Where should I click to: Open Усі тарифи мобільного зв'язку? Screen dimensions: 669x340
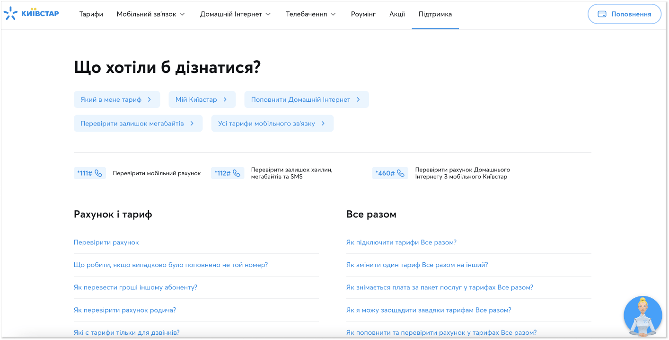[x=272, y=123]
